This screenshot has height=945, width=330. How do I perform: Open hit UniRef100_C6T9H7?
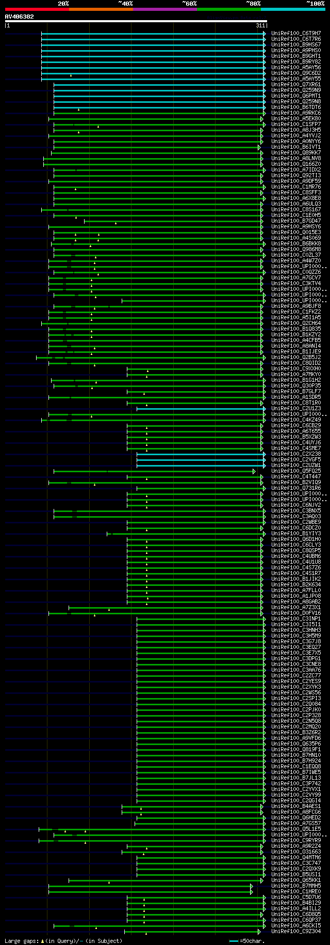(296, 34)
